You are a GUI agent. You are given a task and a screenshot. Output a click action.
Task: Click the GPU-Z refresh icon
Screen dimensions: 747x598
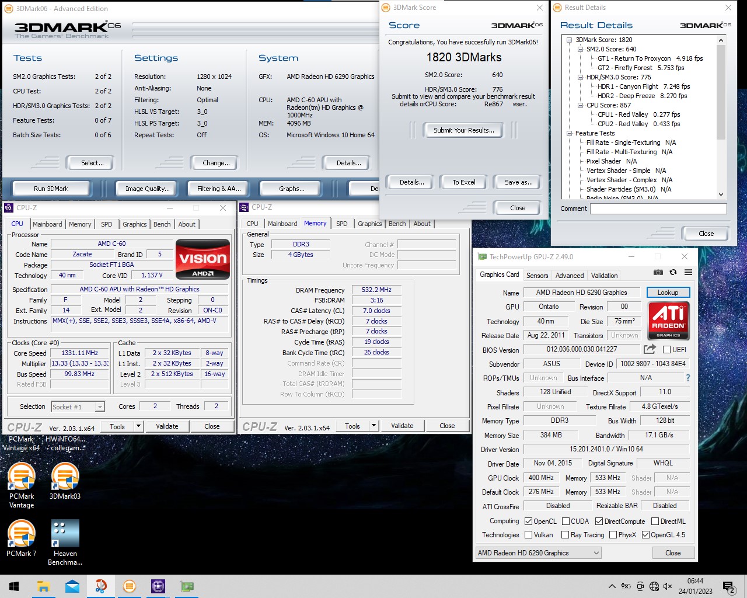pos(673,272)
